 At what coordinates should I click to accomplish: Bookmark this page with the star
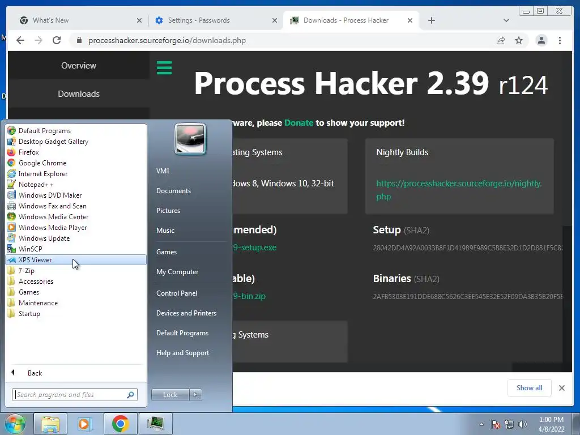(x=519, y=40)
